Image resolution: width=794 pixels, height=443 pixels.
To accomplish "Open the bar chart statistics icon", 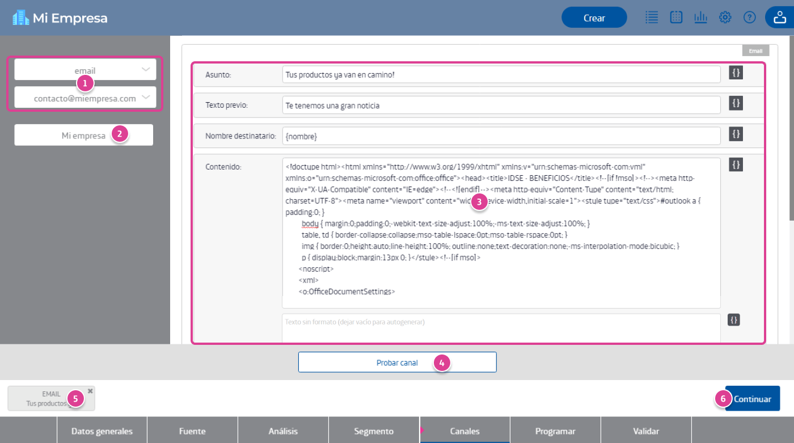I will [700, 18].
